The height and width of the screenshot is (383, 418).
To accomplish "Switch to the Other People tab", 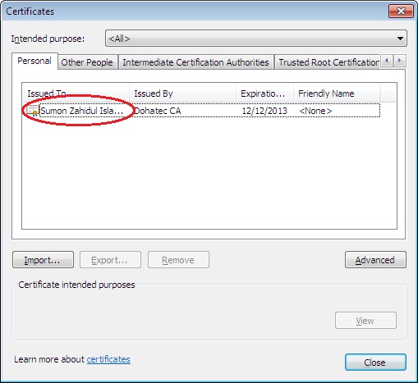I will tap(88, 62).
